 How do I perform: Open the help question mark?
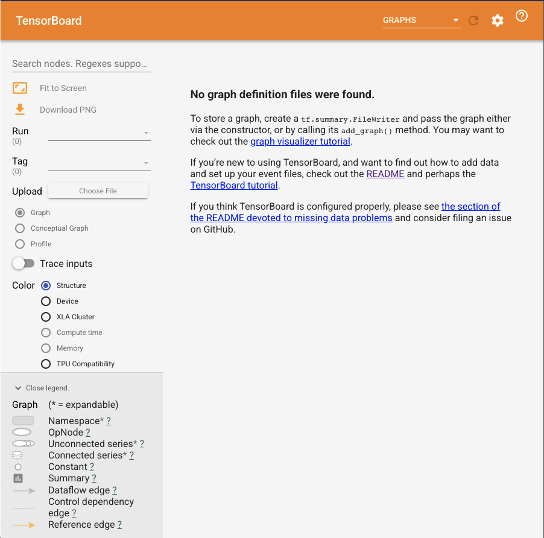pyautogui.click(x=521, y=16)
